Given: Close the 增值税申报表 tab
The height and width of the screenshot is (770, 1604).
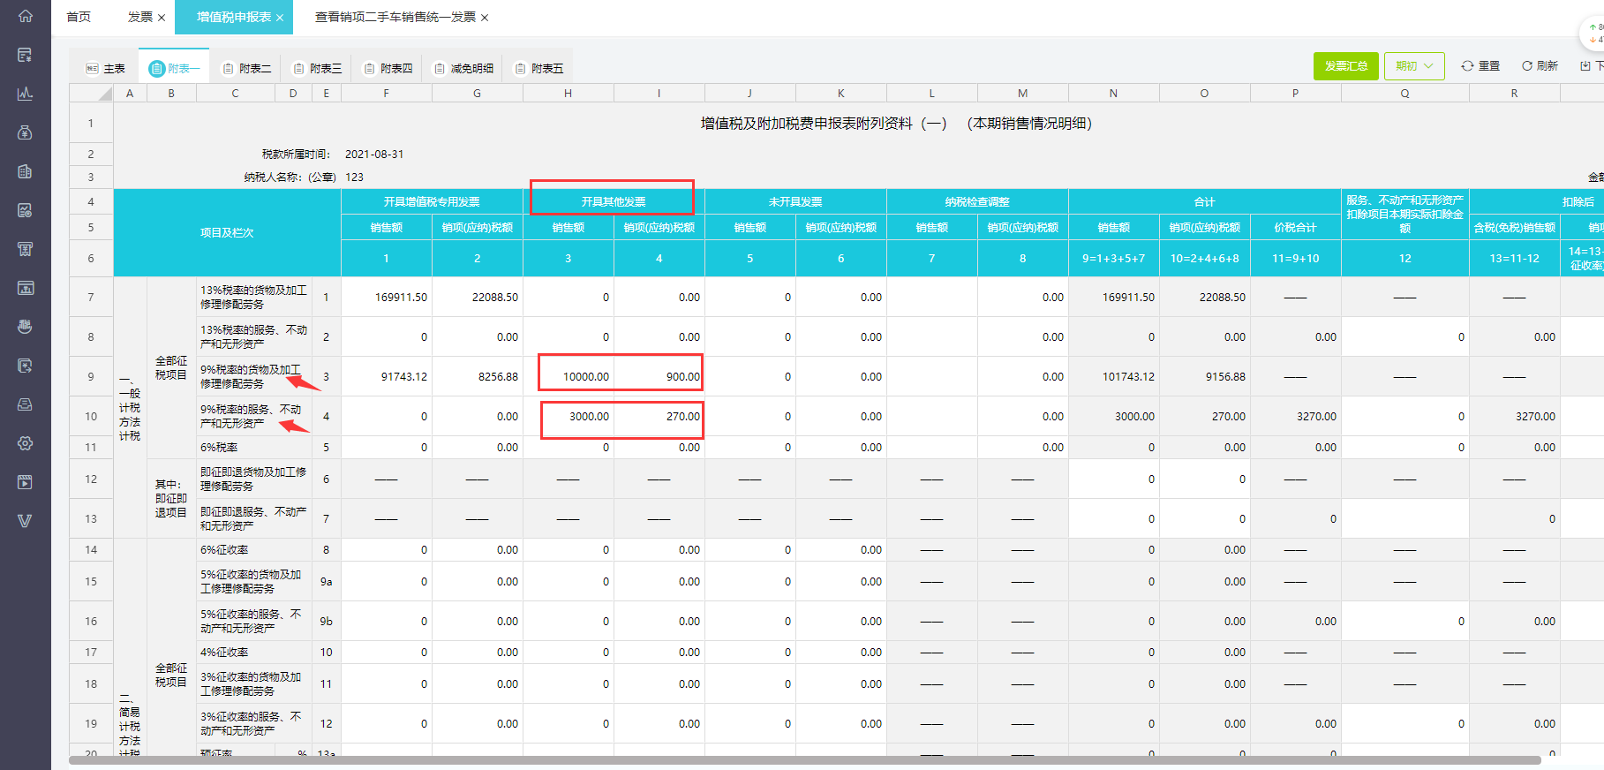Looking at the screenshot, I should 280,18.
